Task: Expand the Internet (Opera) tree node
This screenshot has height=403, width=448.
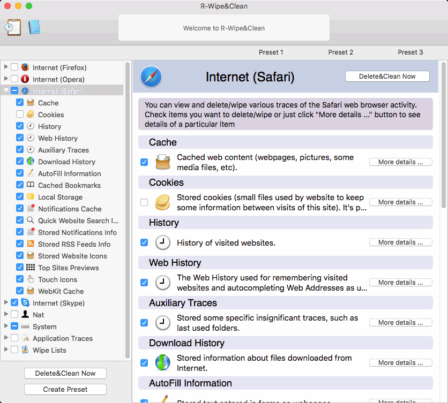Action: (x=6, y=79)
